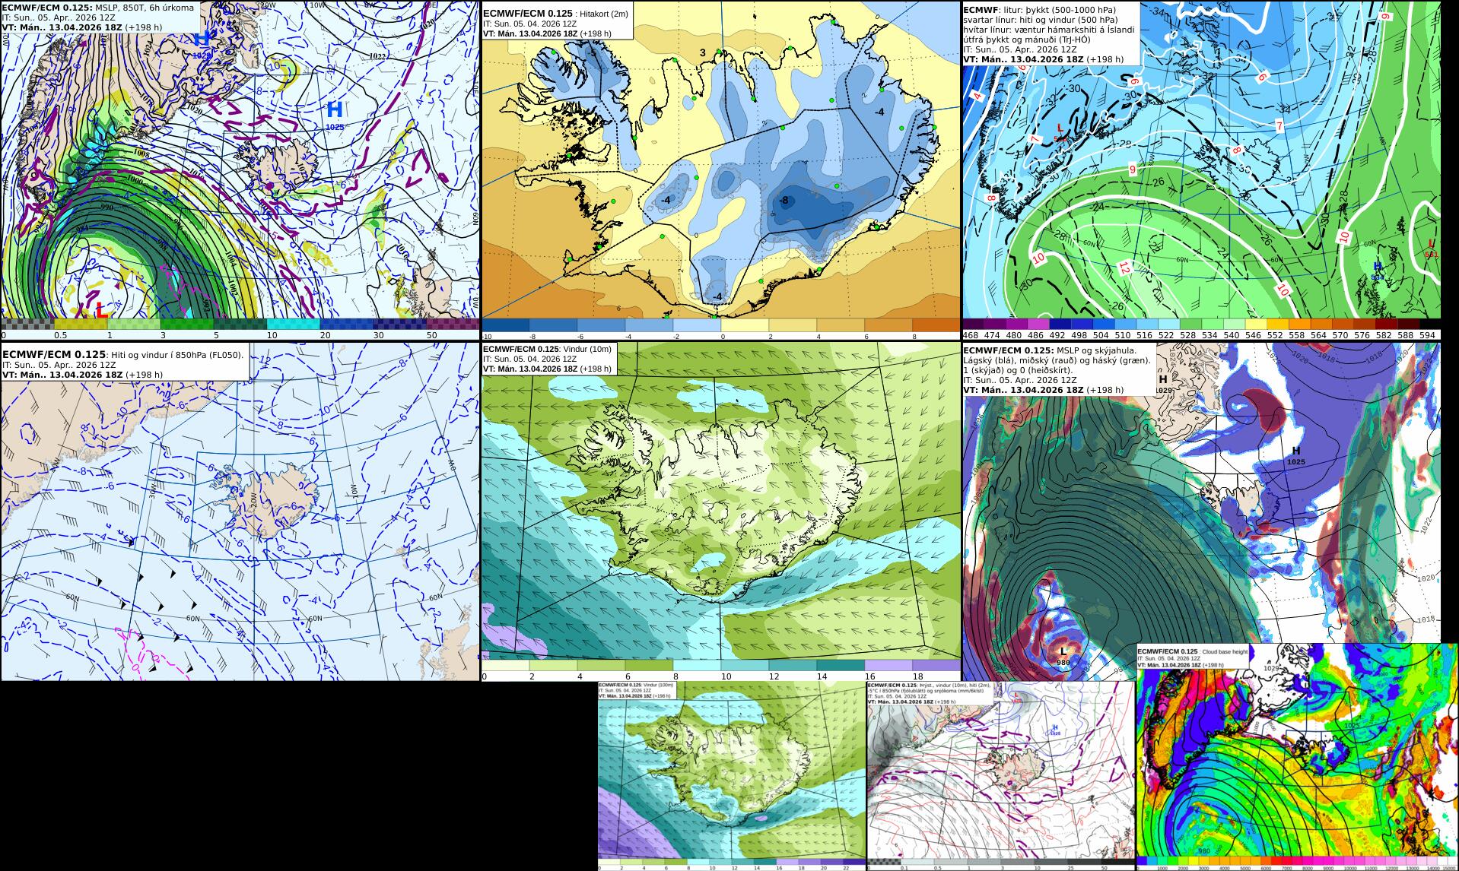The image size is (1459, 871).
Task: Click the red L low marker in MSLP map
Action: coord(100,310)
